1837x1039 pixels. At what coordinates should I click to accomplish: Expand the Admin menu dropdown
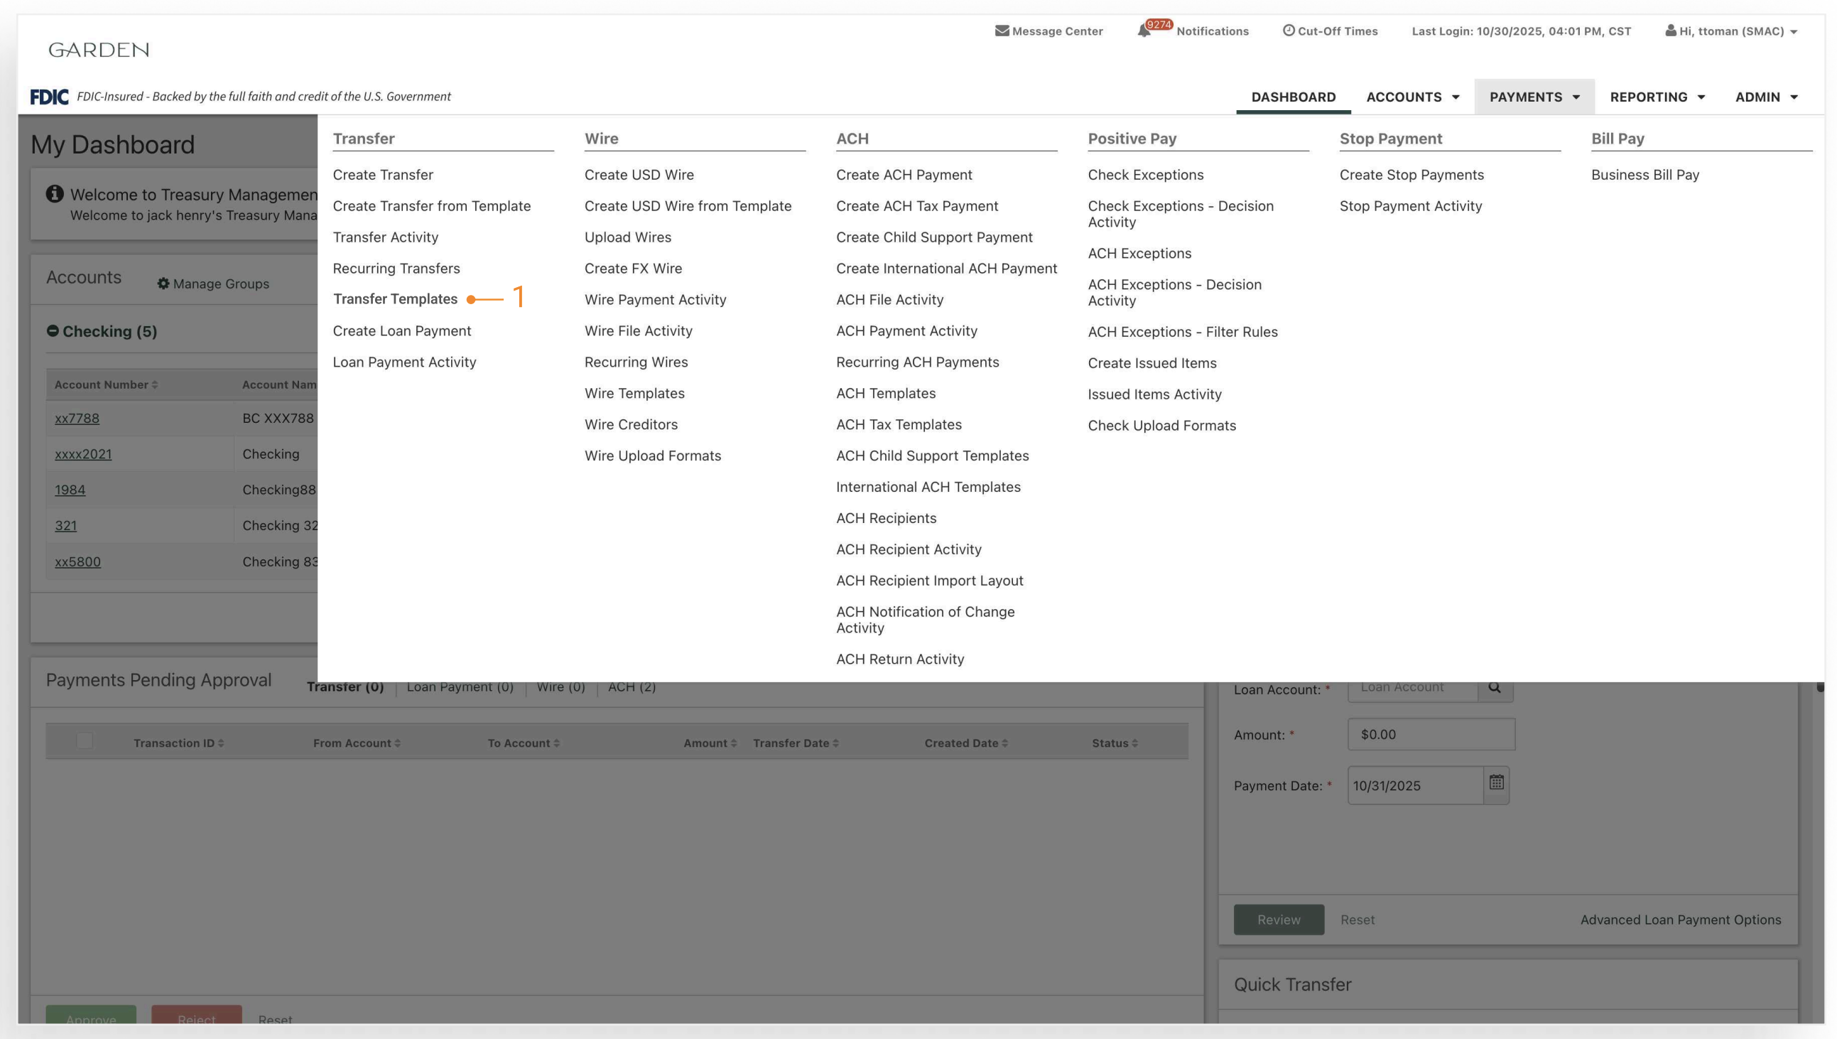(x=1766, y=97)
